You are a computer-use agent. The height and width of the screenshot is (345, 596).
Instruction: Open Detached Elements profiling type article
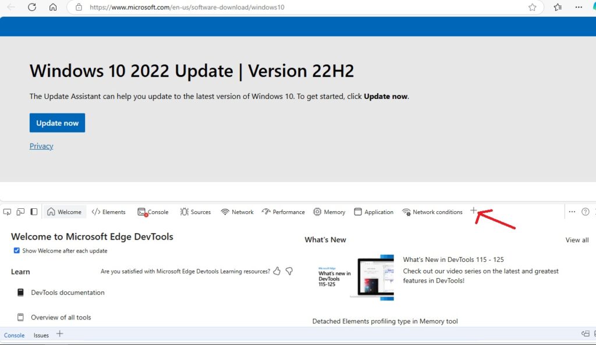(385, 321)
